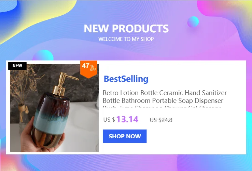252x171 pixels.
Task: Click the 13.14 sale price
Action: (127, 119)
